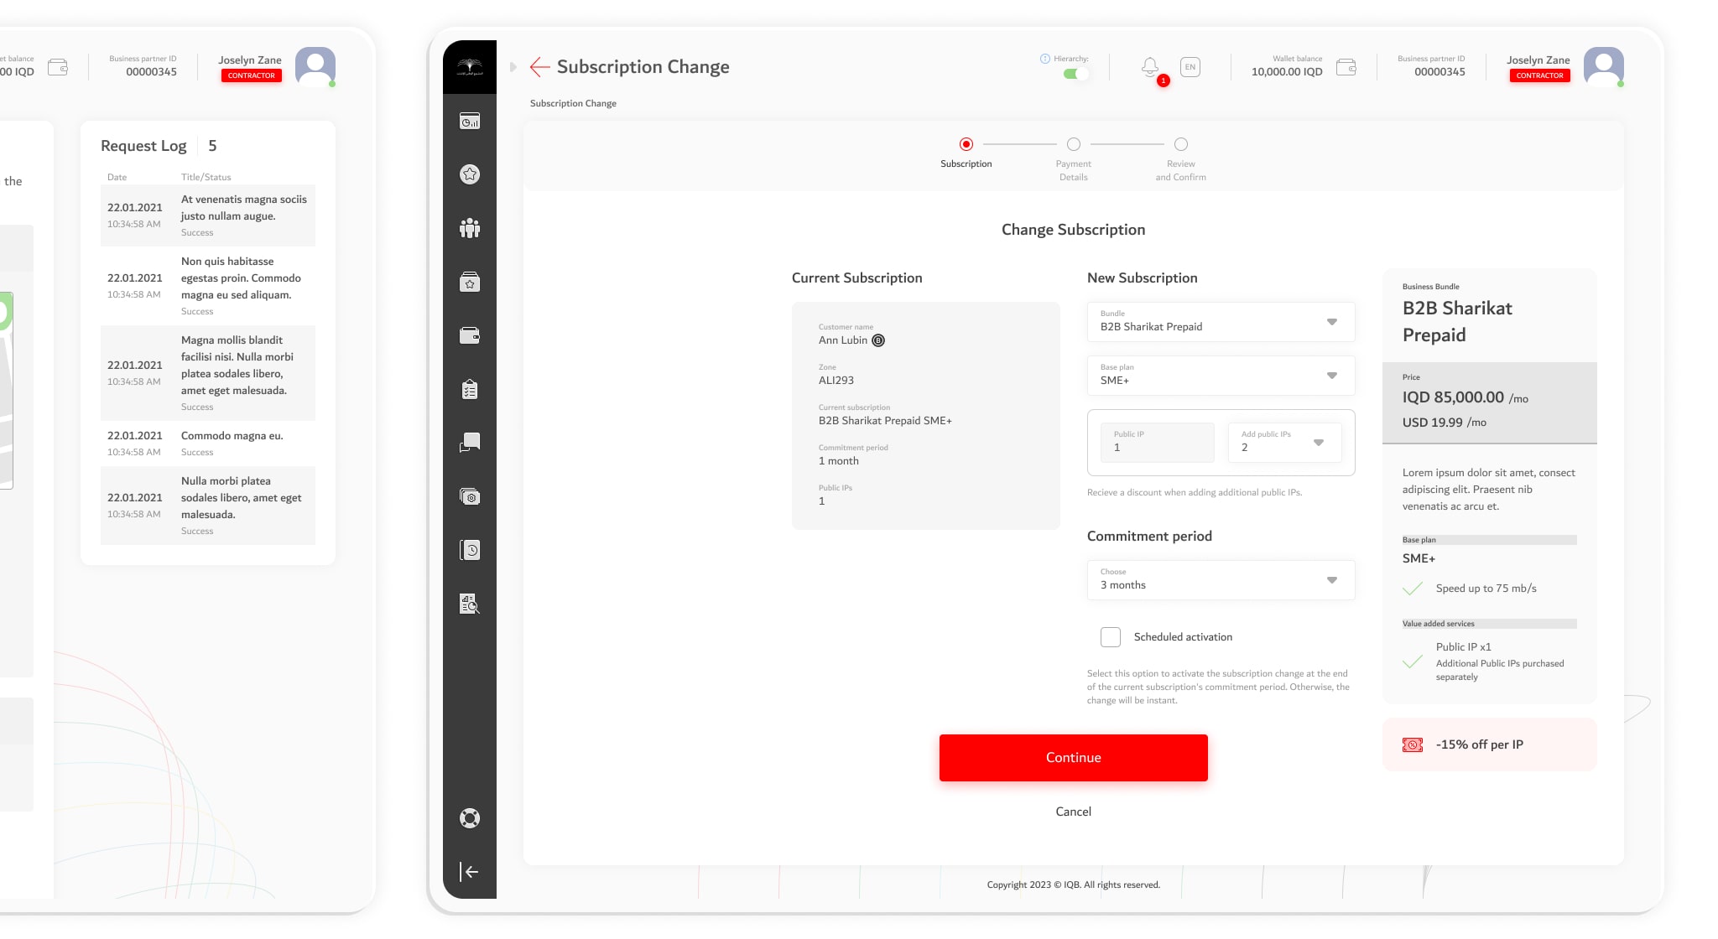Switch language via EN button
Image resolution: width=1718 pixels, height=939 pixels.
point(1190,67)
